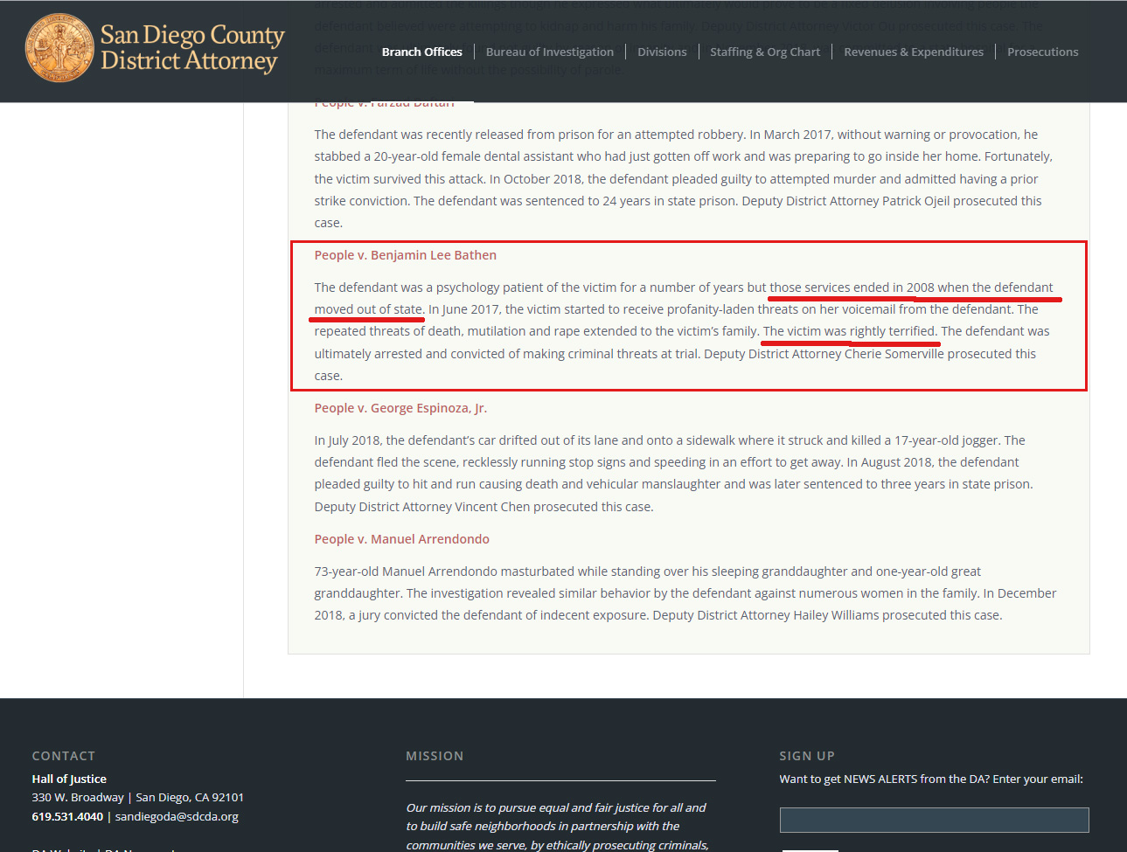Click the Benjamin Lee Bathen case paragraph
Screen dimensions: 1127x852
click(682, 331)
